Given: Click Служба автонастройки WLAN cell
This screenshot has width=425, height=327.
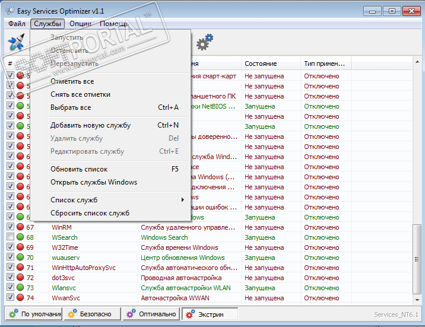Looking at the screenshot, I should tap(186, 288).
